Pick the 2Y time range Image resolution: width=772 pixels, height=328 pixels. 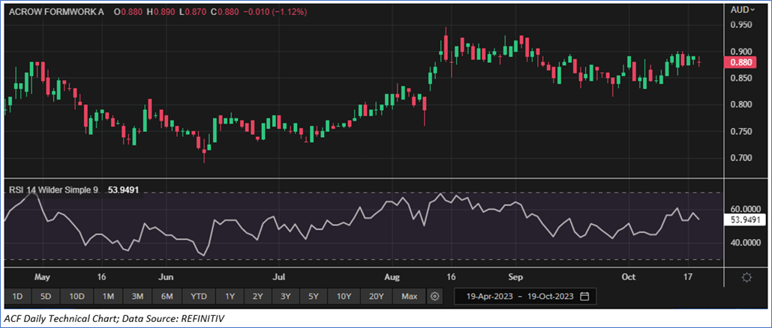point(258,297)
